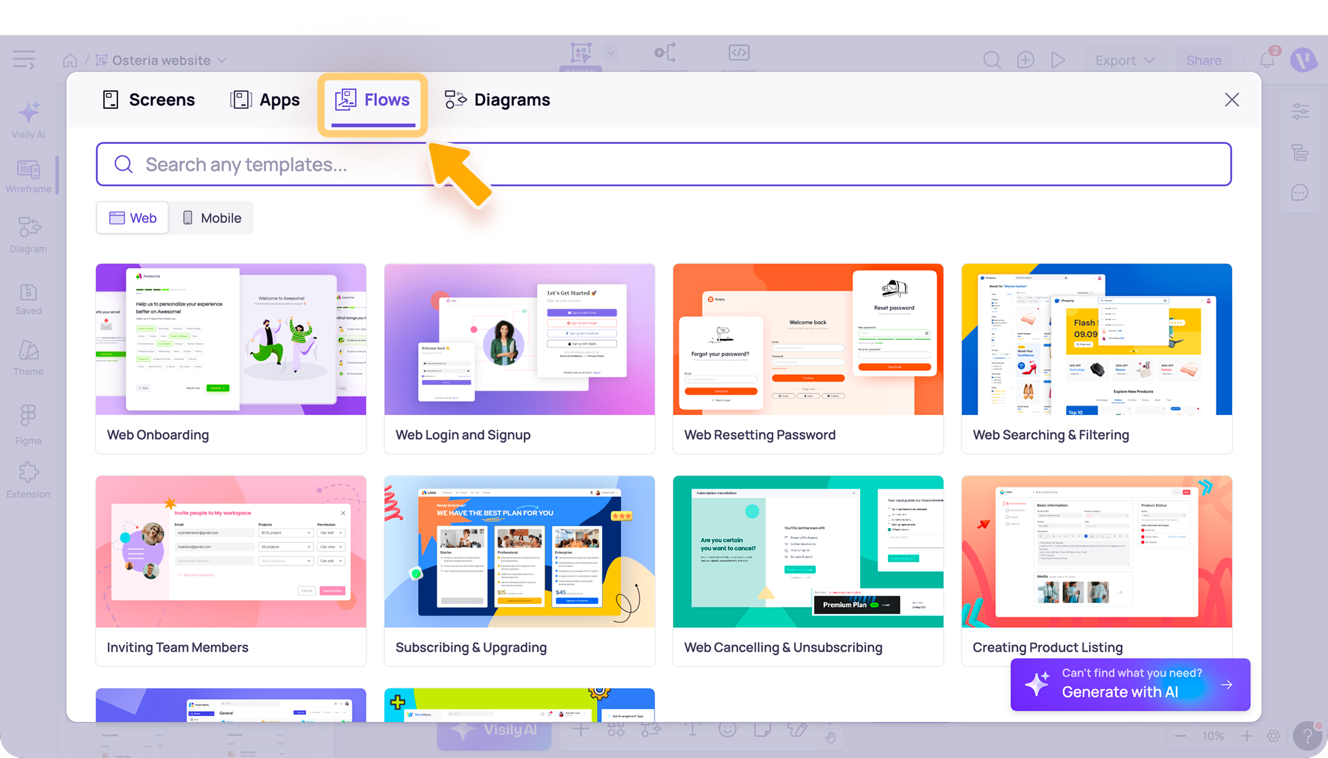This screenshot has width=1328, height=758.
Task: Open the Inviting Team Members thumbnail
Action: (x=231, y=551)
